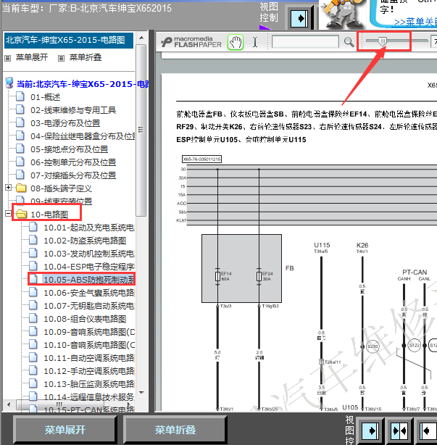Image resolution: width=437 pixels, height=445 pixels.
Task: Click the page icon of 01-概述
Action: (x=20, y=96)
